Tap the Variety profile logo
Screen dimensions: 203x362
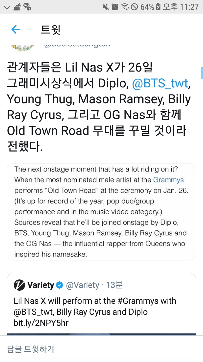coord(19,285)
